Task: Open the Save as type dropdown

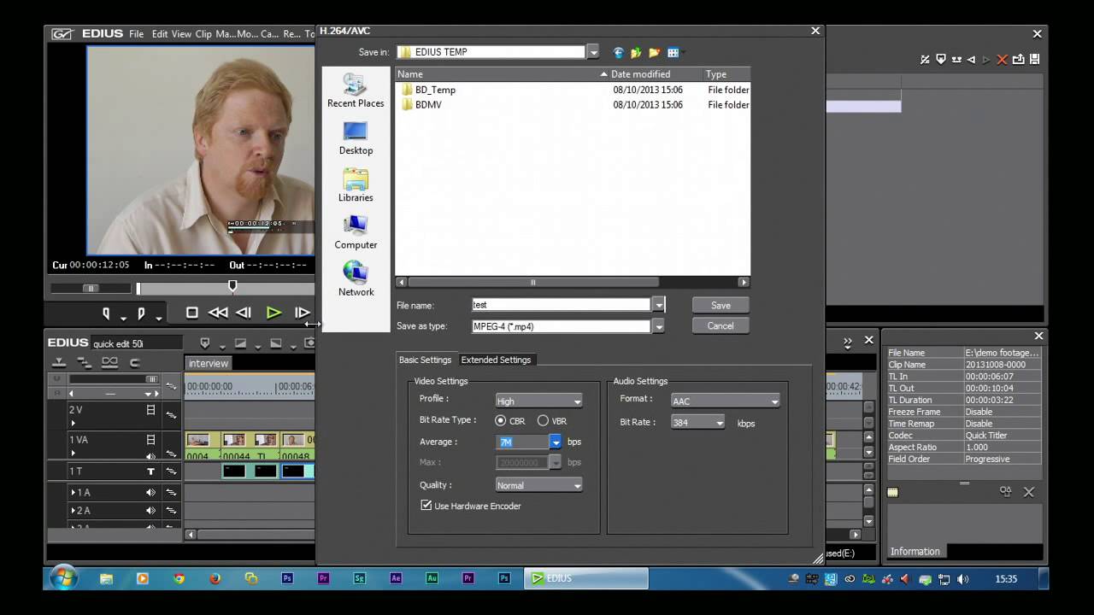Action: point(658,326)
